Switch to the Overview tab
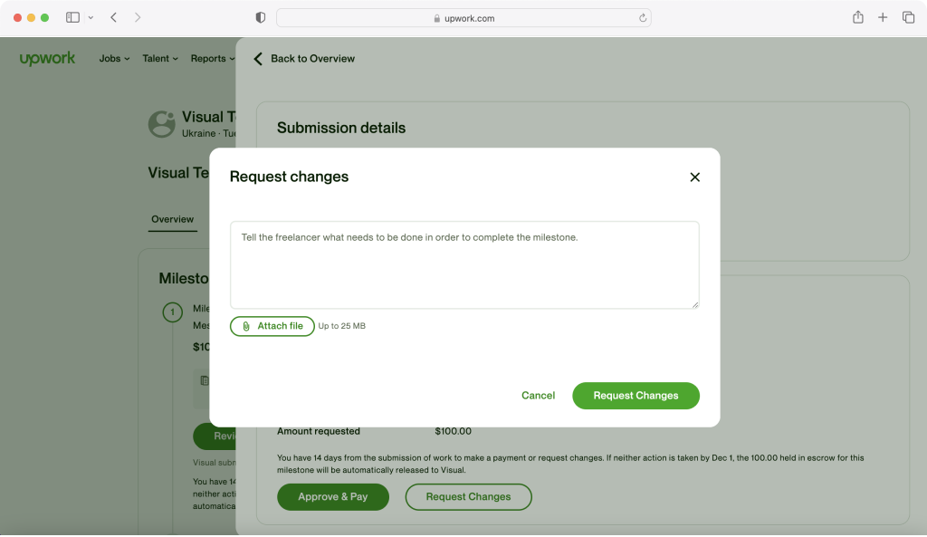The image size is (927, 537). [172, 219]
